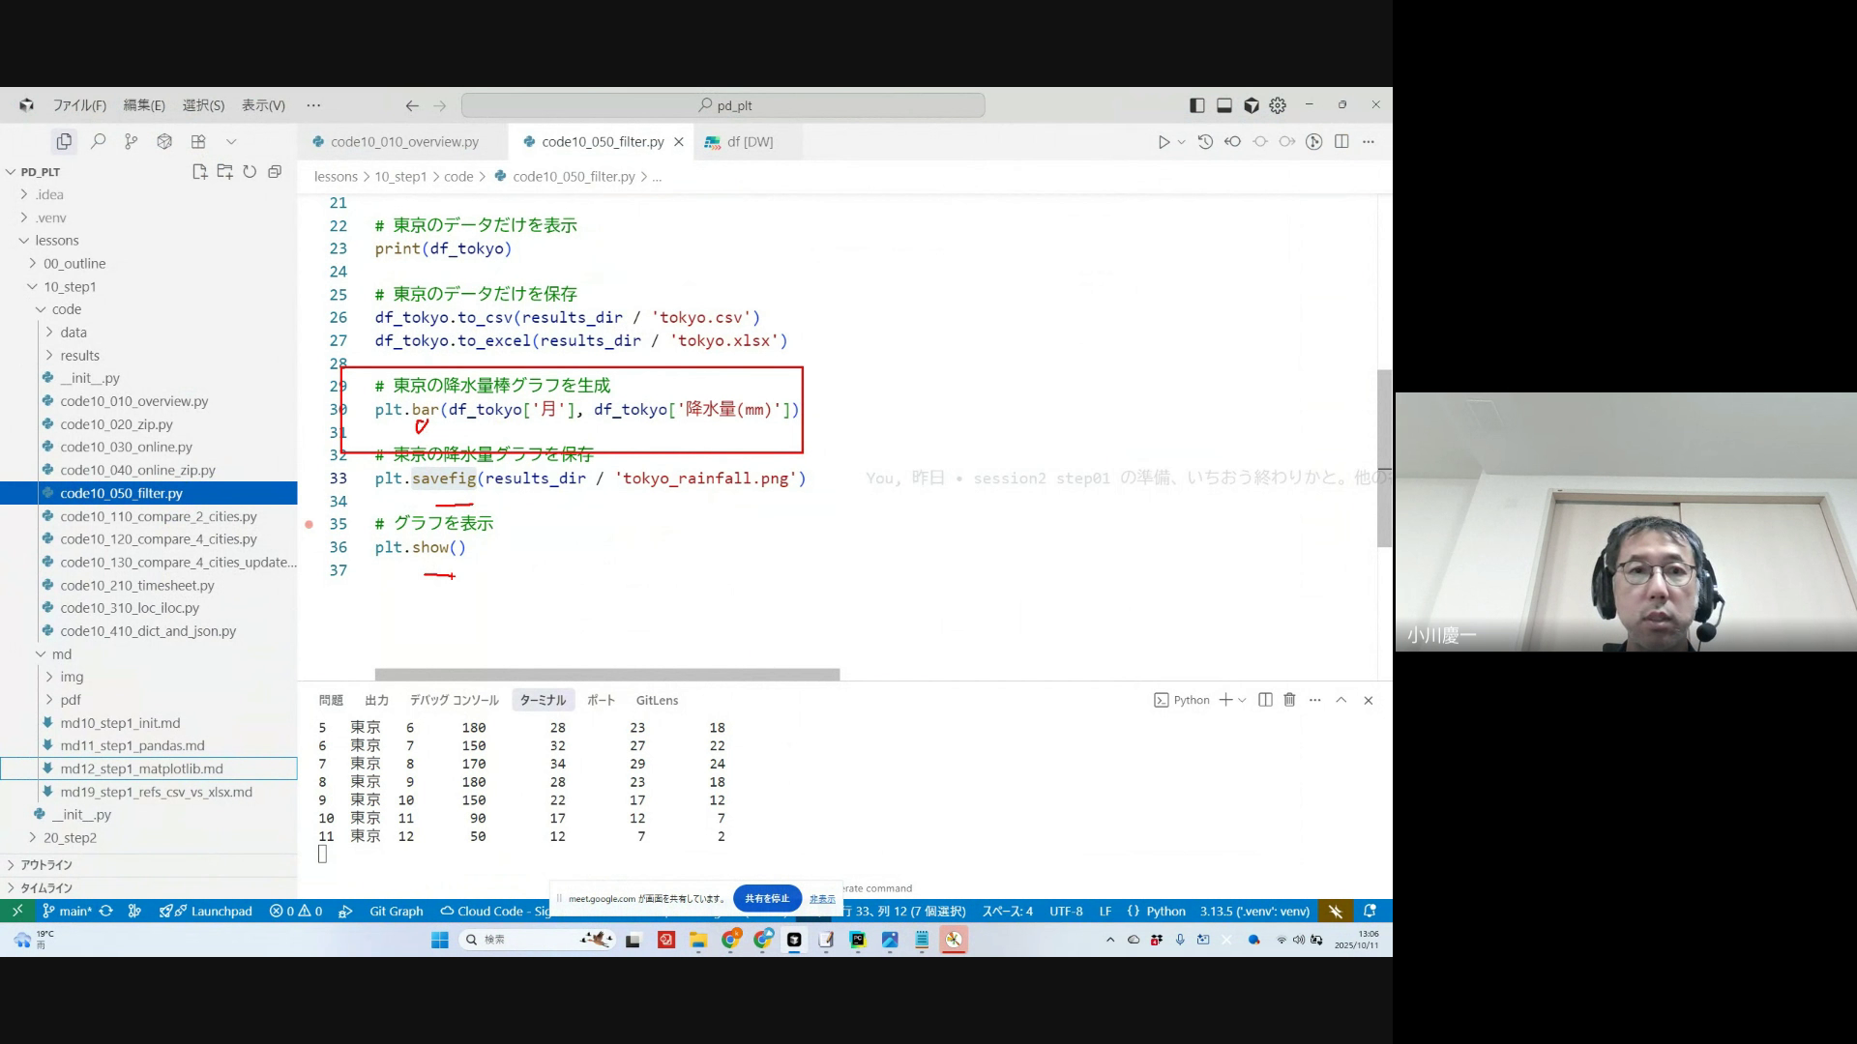Click the pd_plt command center search box

pos(723,105)
